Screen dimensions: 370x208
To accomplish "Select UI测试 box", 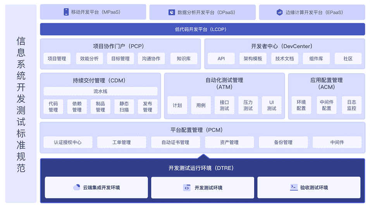I will tap(272, 105).
